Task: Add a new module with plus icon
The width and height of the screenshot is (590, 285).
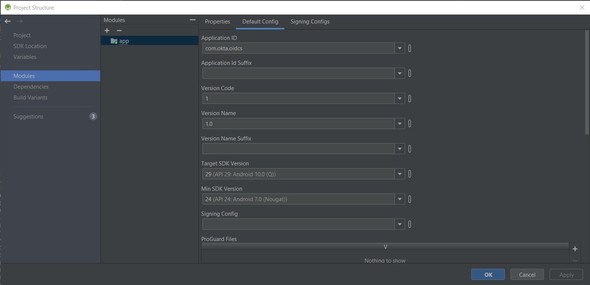Action: pos(107,31)
